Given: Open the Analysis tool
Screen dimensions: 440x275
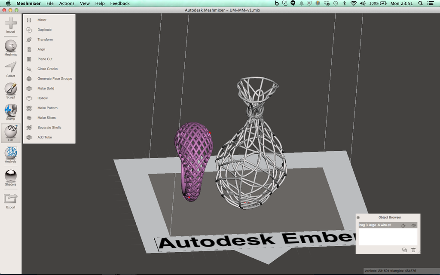Looking at the screenshot, I should point(11,155).
